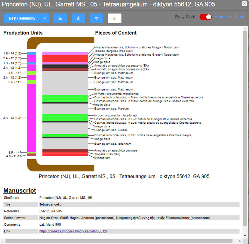
Task: Click the green In Marc. argumenta block
Action: click(65, 97)
